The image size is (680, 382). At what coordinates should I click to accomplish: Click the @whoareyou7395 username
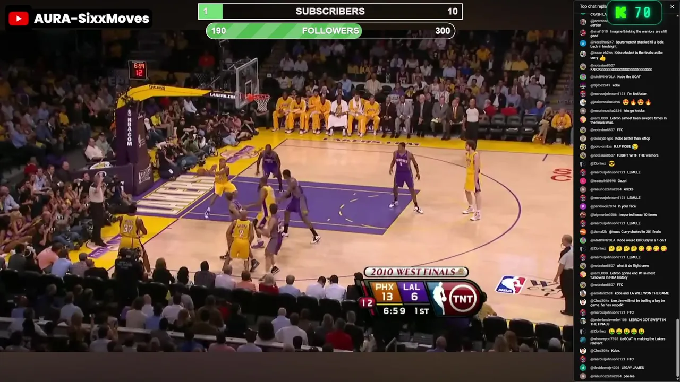click(603, 339)
